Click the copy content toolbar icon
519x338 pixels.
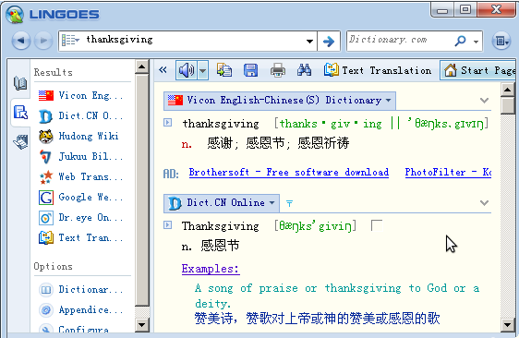(x=224, y=70)
